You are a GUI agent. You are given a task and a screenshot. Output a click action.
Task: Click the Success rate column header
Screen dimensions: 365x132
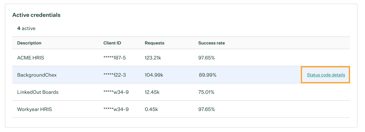(211, 43)
